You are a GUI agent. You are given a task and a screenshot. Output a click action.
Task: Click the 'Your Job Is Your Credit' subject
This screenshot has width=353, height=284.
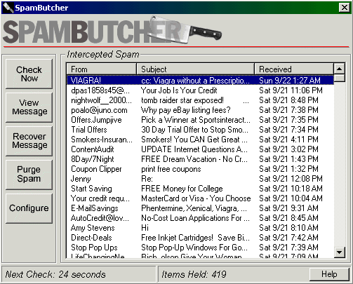coord(179,90)
